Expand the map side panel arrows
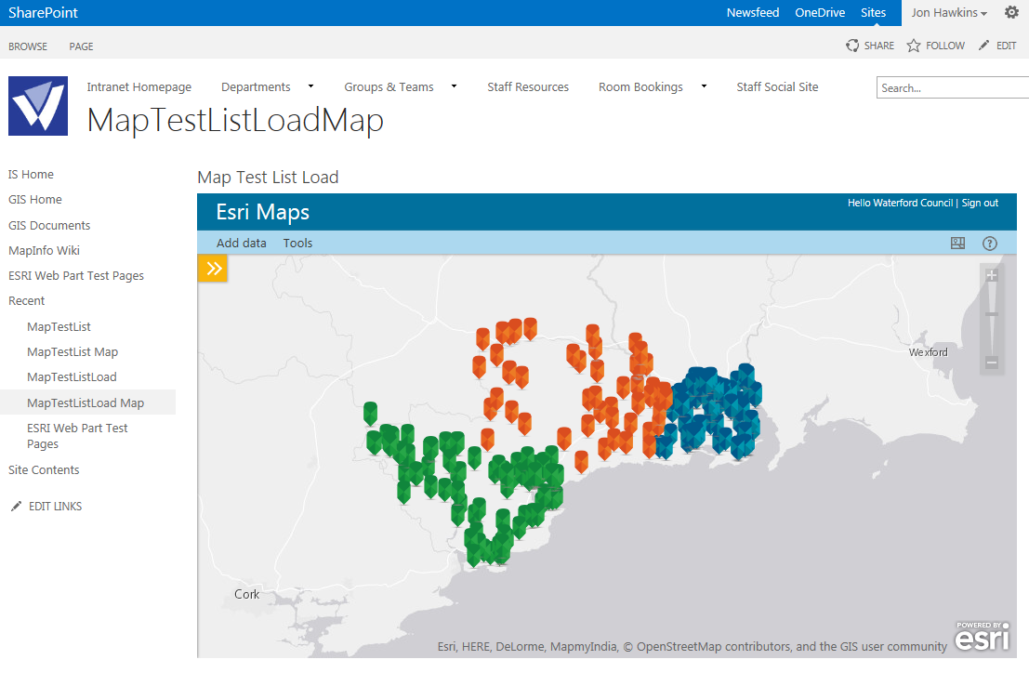 (x=213, y=269)
